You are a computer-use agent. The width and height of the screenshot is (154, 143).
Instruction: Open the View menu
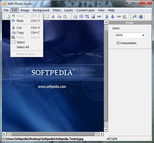(101, 10)
